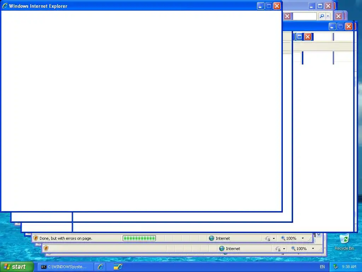362x272 pixels.
Task: Open the zoom level dropdown in the 'Done' status bar
Action: tap(303, 238)
